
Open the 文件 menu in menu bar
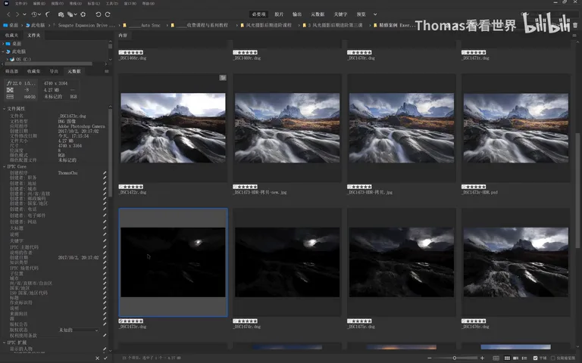pos(20,3)
